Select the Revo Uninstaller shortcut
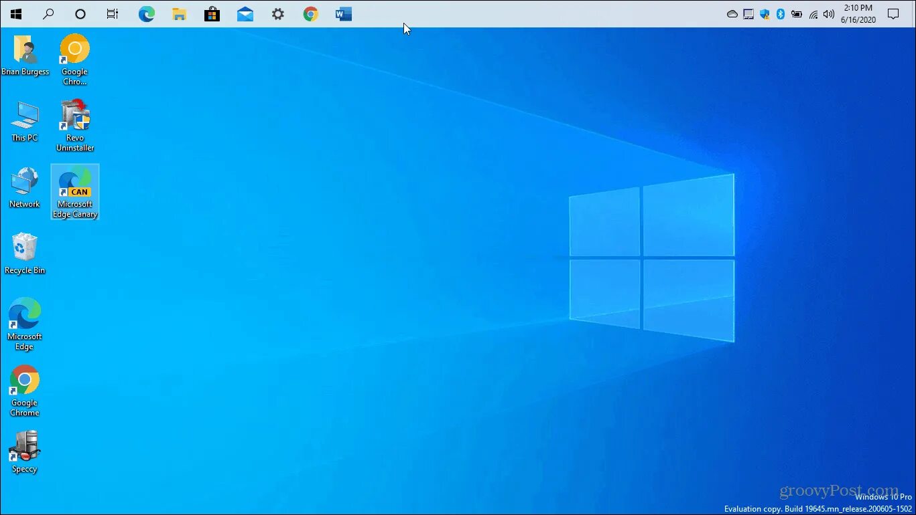 [75, 125]
